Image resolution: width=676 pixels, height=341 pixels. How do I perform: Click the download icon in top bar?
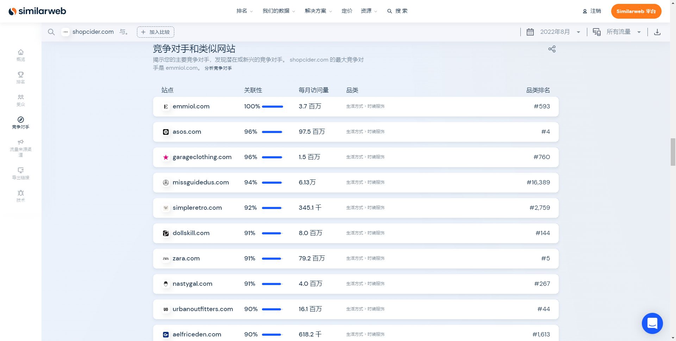[x=657, y=32]
